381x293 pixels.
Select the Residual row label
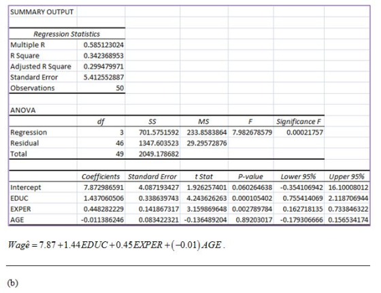(24, 143)
